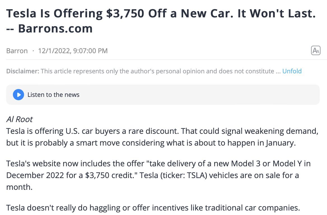
Task: Unfold the full disclaimer text
Action: click(x=292, y=71)
